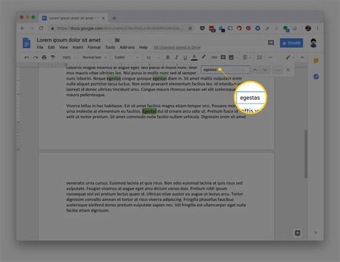This screenshot has height=262, width=340.
Task: Open the View menu
Action: click(64, 47)
